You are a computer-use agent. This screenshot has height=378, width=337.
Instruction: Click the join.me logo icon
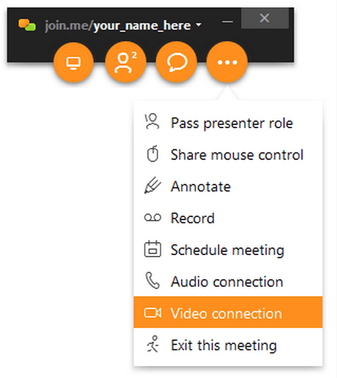click(x=27, y=25)
